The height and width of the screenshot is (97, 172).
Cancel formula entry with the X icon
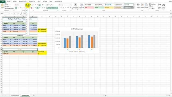(14, 14)
